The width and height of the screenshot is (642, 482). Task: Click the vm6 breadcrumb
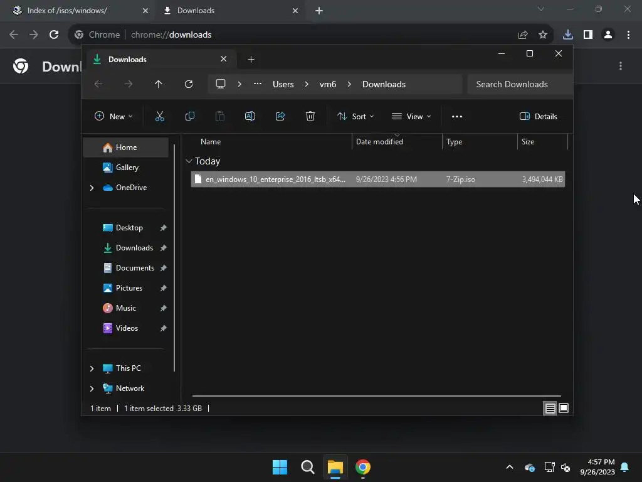(328, 84)
